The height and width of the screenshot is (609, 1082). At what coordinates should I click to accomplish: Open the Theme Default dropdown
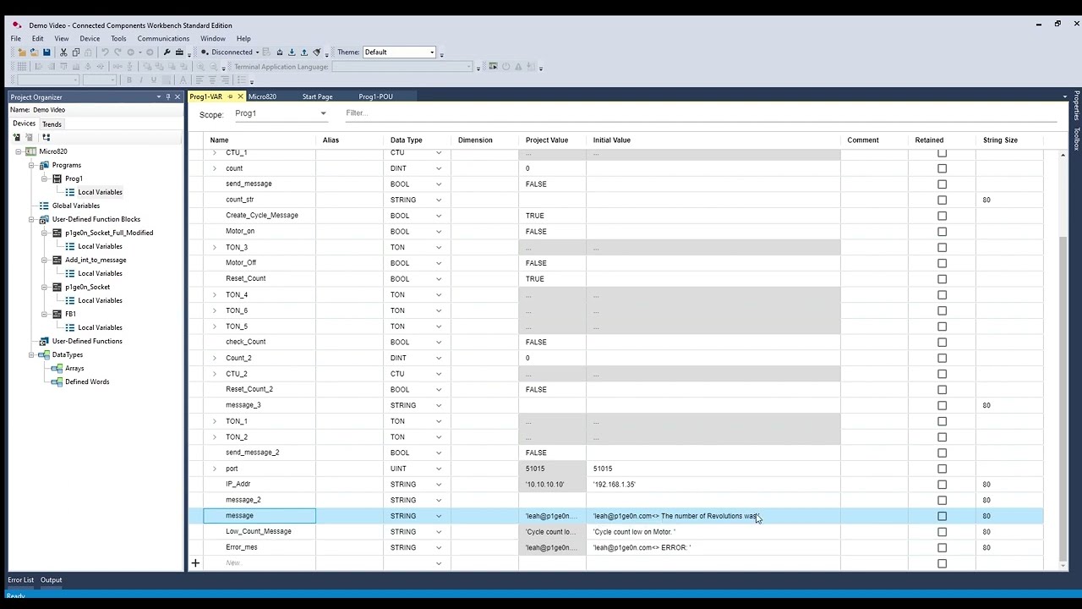(x=432, y=52)
